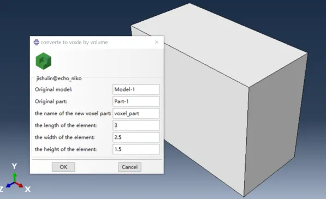Click the OK button
This screenshot has width=326, height=199.
[63, 167]
